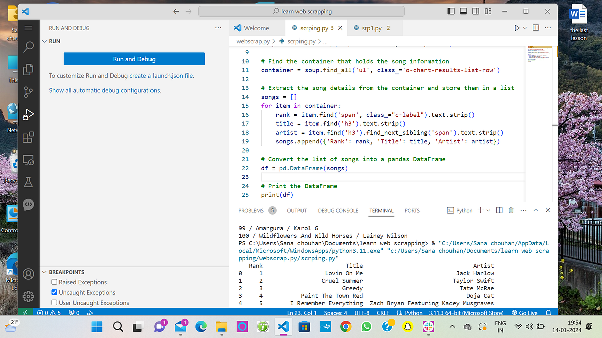Open the Testing view flask icon

(28, 182)
